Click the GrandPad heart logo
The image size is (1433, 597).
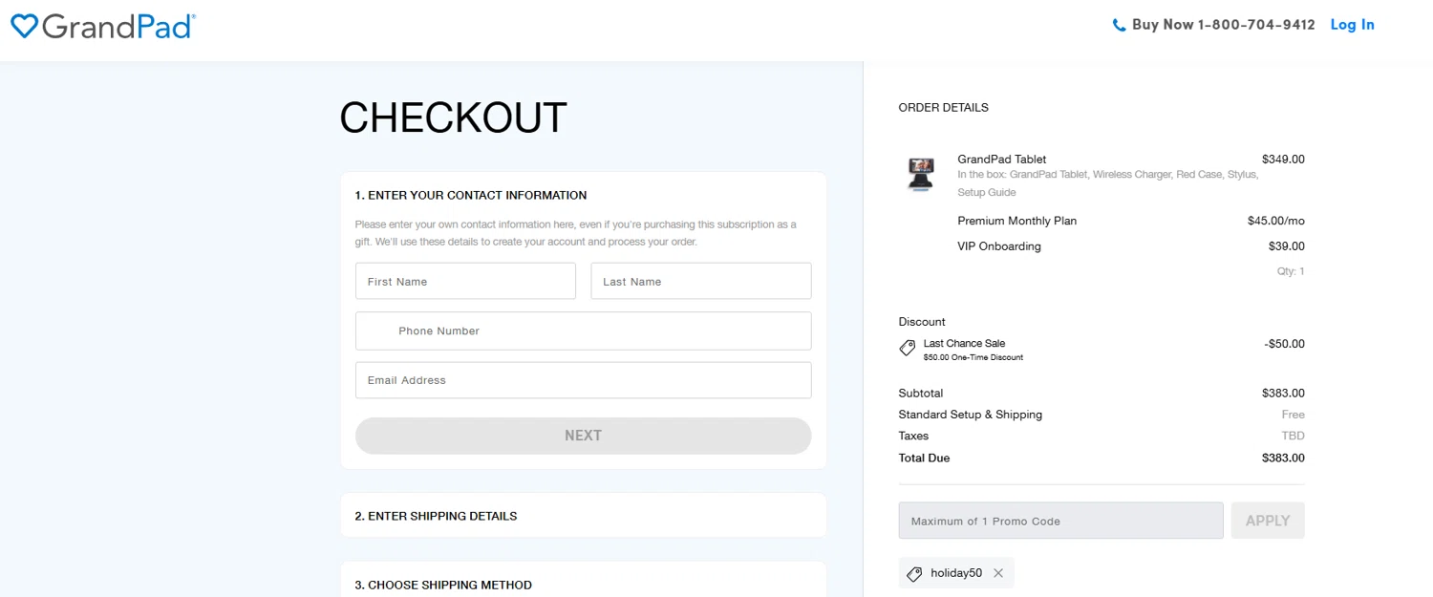coord(24,27)
